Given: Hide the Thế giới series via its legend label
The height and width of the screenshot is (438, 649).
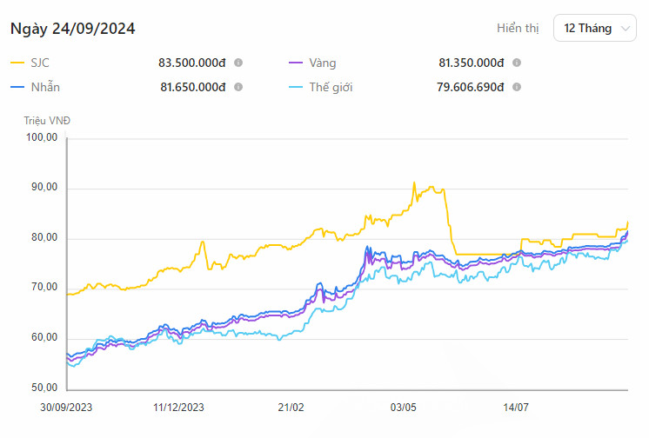Looking at the screenshot, I should (x=331, y=88).
